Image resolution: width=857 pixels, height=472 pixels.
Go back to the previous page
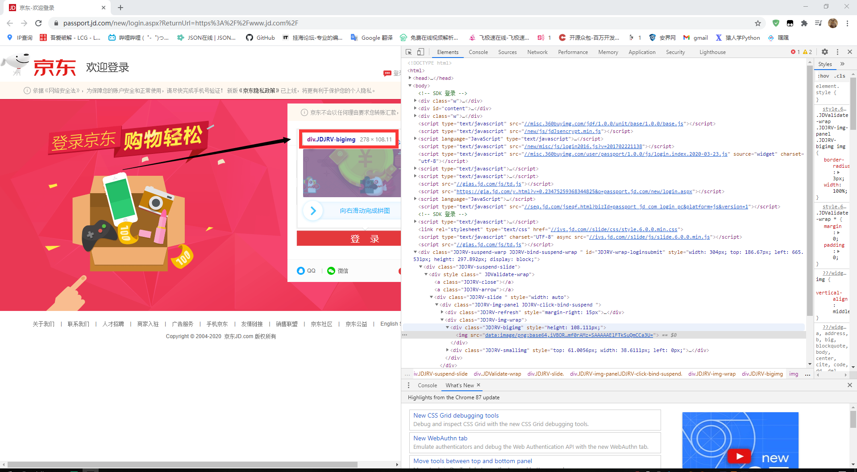(x=10, y=23)
